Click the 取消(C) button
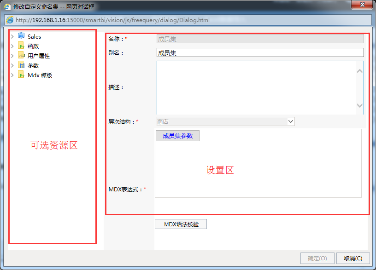This screenshot has height=270, width=376. 353,259
